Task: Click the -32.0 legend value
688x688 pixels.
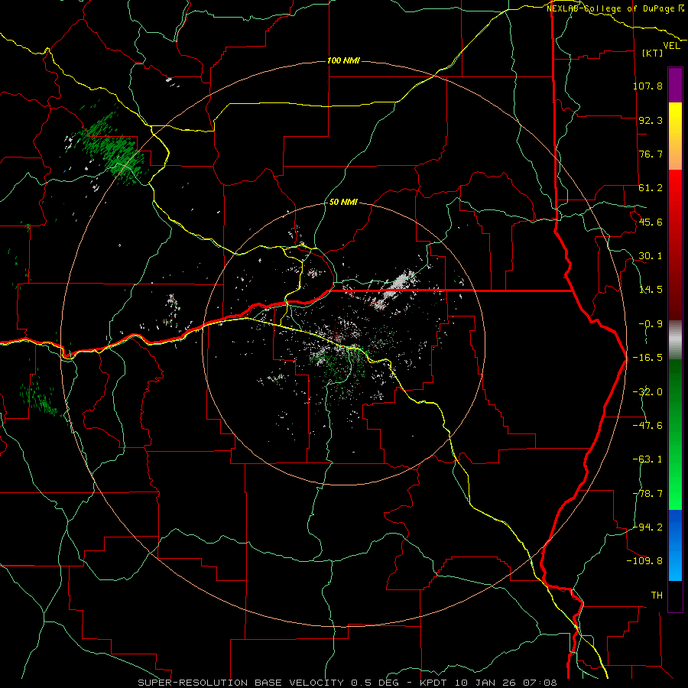Action: (647, 391)
